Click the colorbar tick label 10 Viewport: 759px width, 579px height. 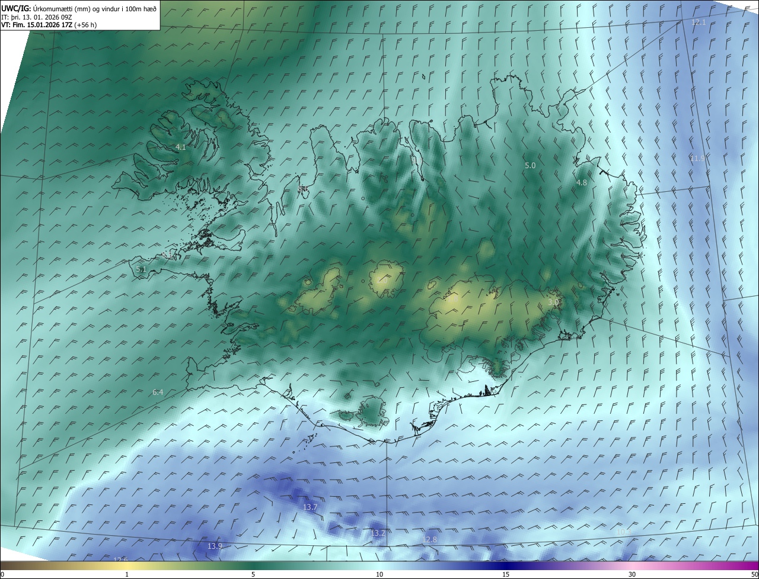pyautogui.click(x=379, y=574)
